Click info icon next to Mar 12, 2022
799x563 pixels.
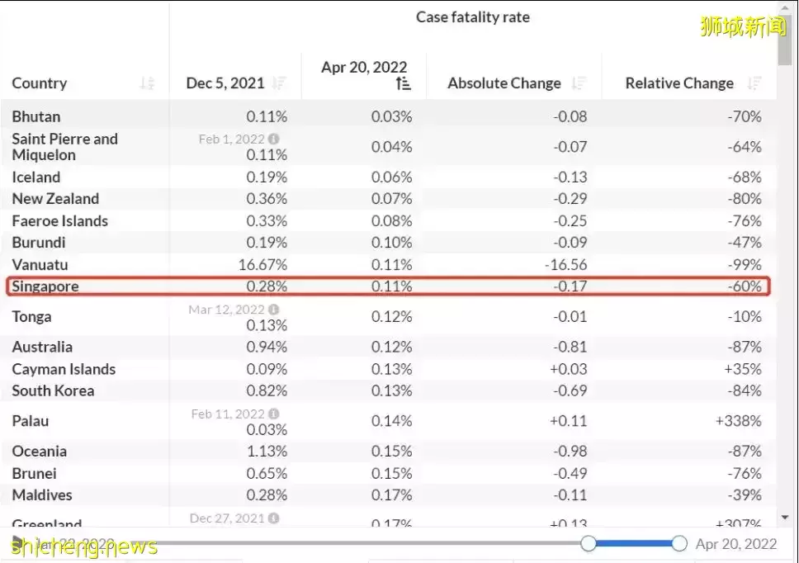(x=273, y=310)
